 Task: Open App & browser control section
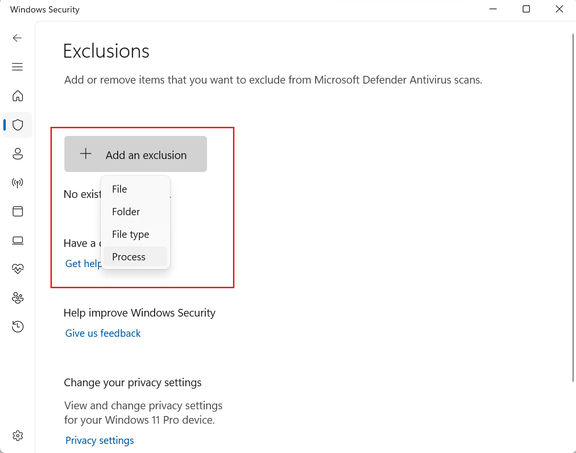[17, 211]
